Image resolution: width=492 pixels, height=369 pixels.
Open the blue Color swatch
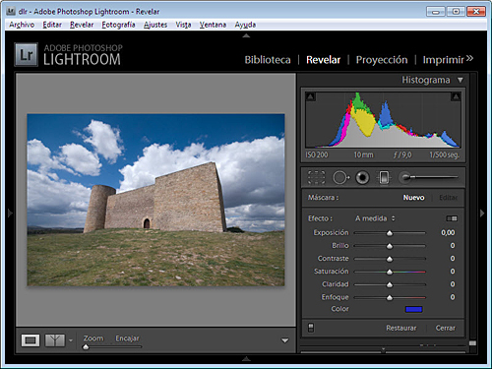coord(414,309)
